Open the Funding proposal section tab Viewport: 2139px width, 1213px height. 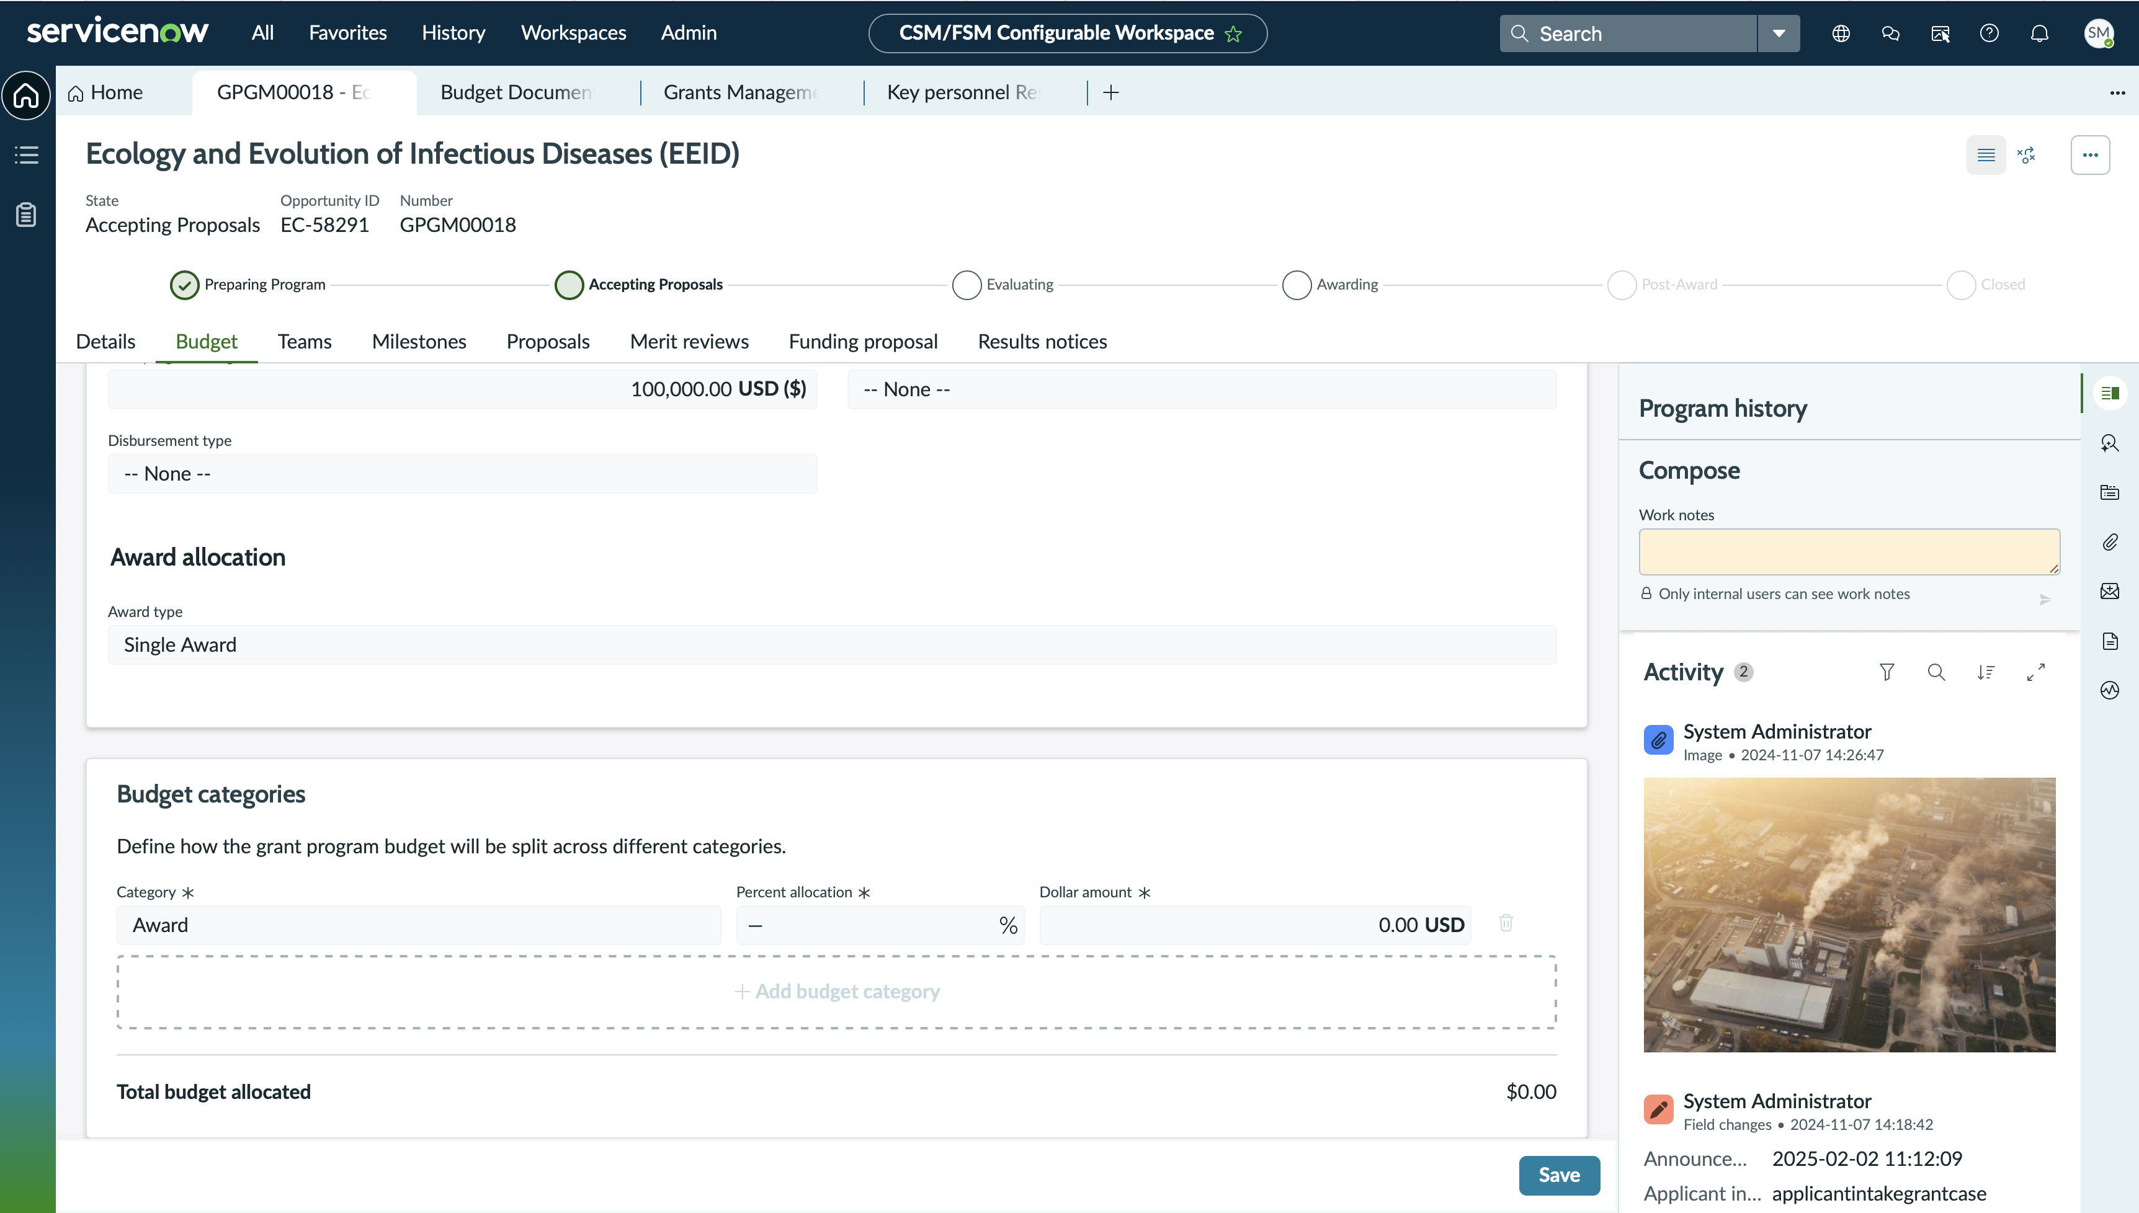tap(862, 342)
